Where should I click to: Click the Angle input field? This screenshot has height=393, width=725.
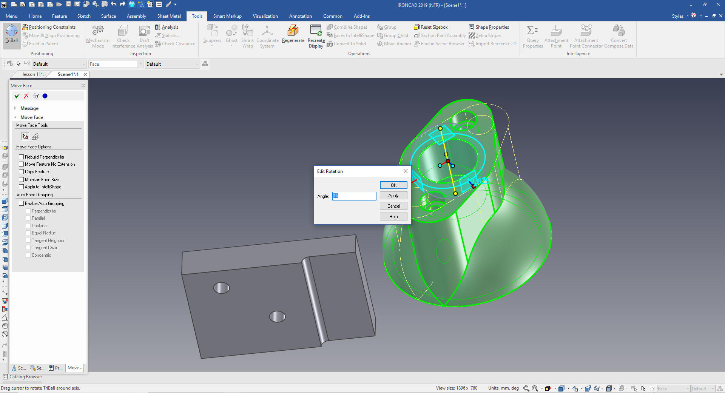(354, 196)
